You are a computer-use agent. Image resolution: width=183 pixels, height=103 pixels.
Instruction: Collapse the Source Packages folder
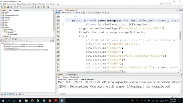[x=3, y=31]
